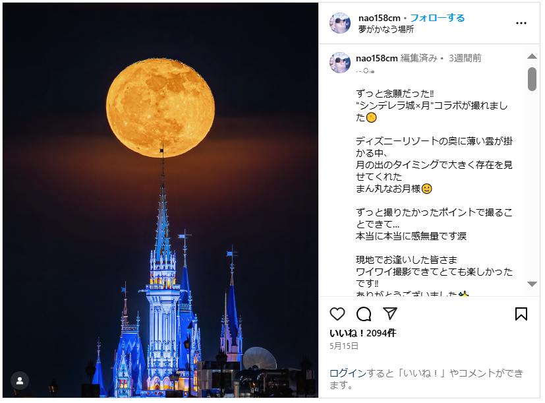Screen dimensions: 545x403
Task: Click the 5月15日 post date
Action: tap(344, 346)
